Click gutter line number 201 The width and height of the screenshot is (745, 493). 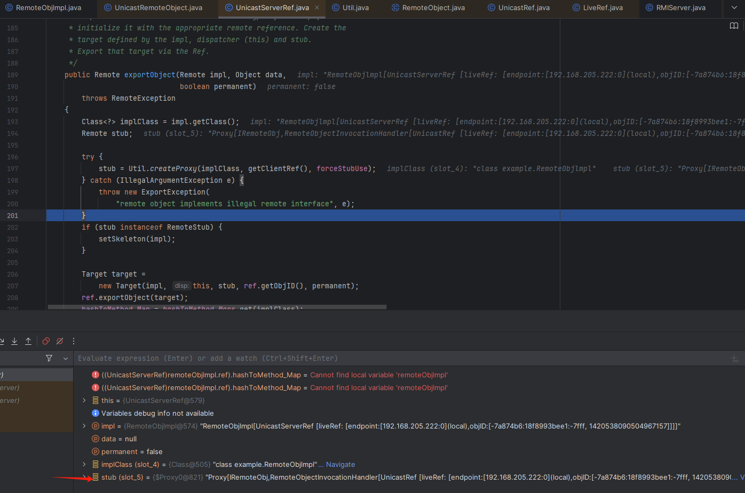12,215
